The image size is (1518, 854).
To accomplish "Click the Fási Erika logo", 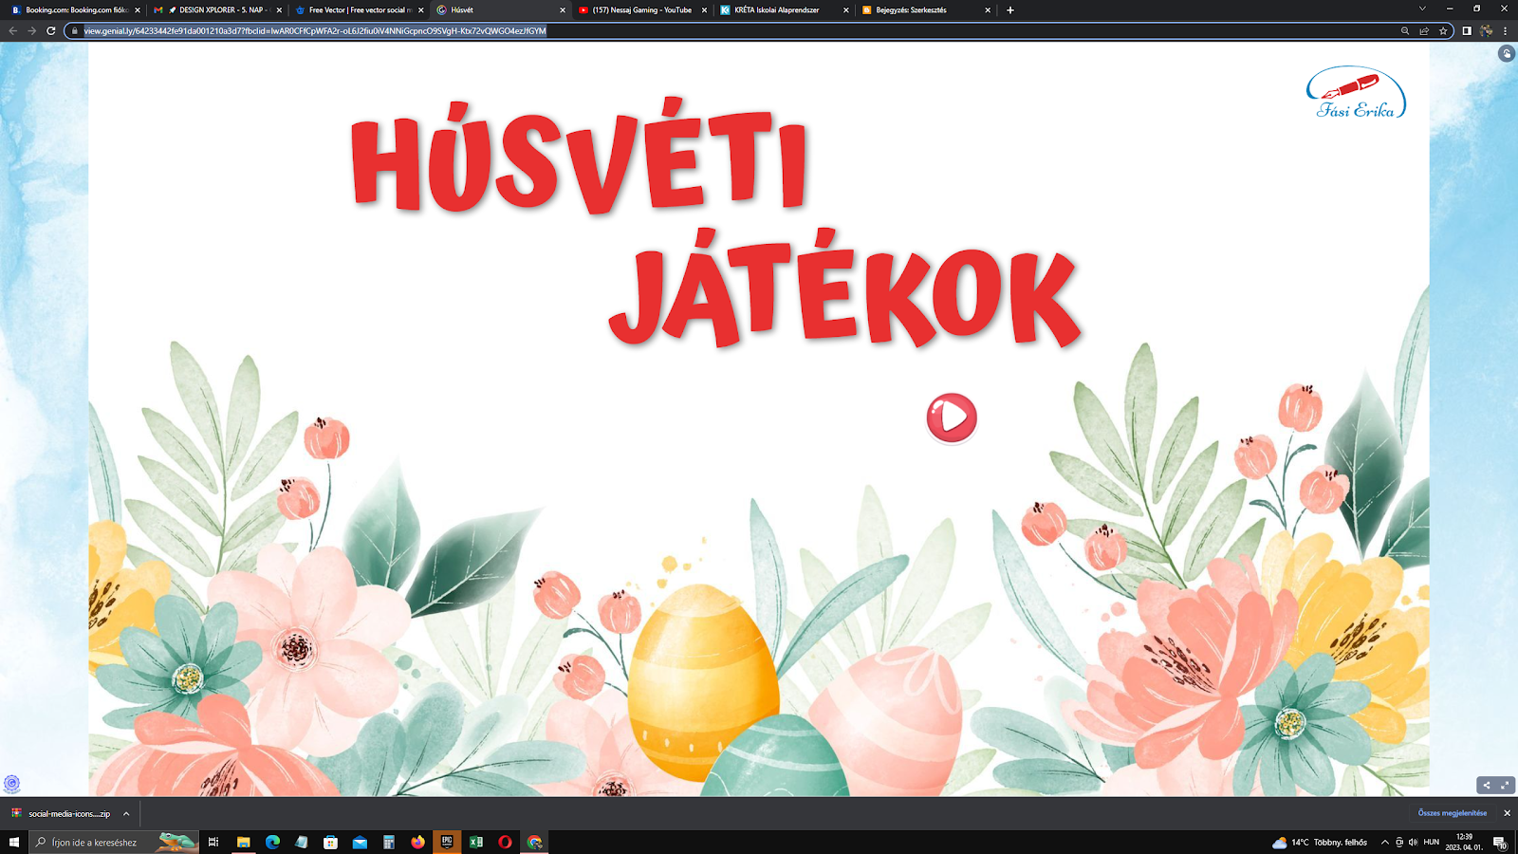I will click(x=1357, y=92).
